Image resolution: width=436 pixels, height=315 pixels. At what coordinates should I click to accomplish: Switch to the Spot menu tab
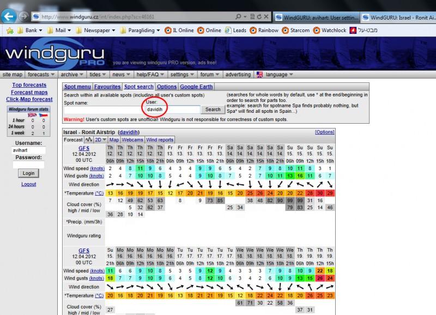[77, 87]
